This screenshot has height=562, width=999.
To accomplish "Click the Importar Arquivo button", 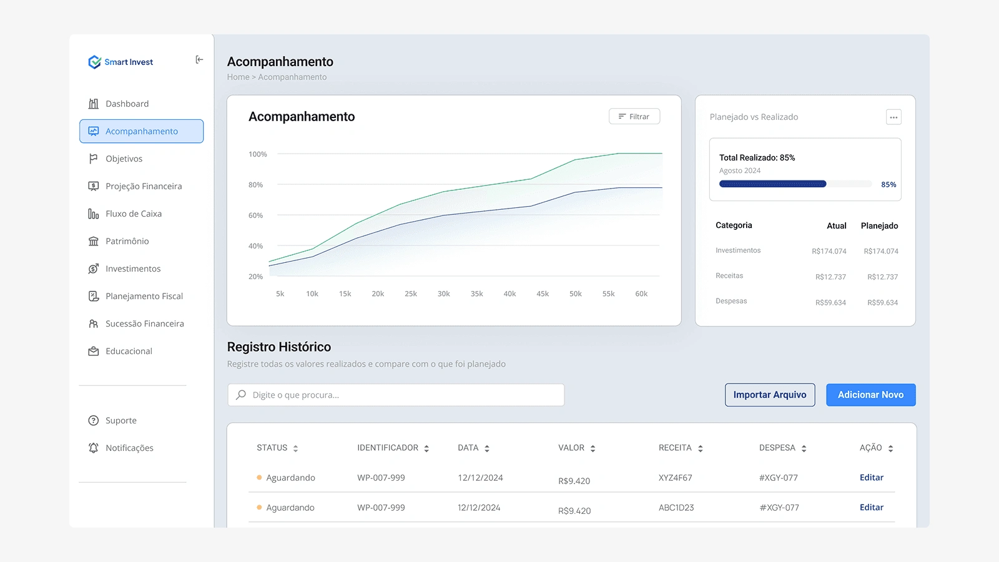I will 770,395.
